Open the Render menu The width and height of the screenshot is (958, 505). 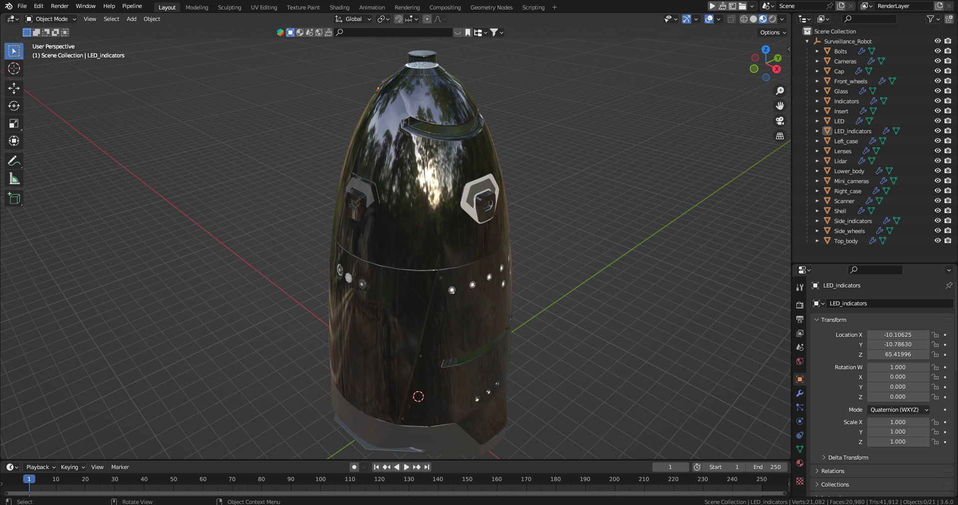(59, 6)
